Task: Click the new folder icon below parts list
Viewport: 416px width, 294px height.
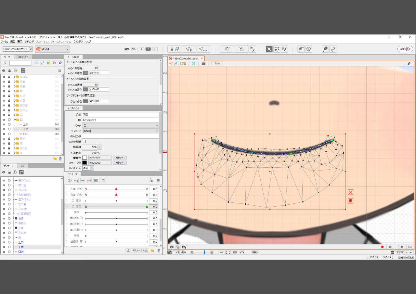Action: [x=55, y=159]
